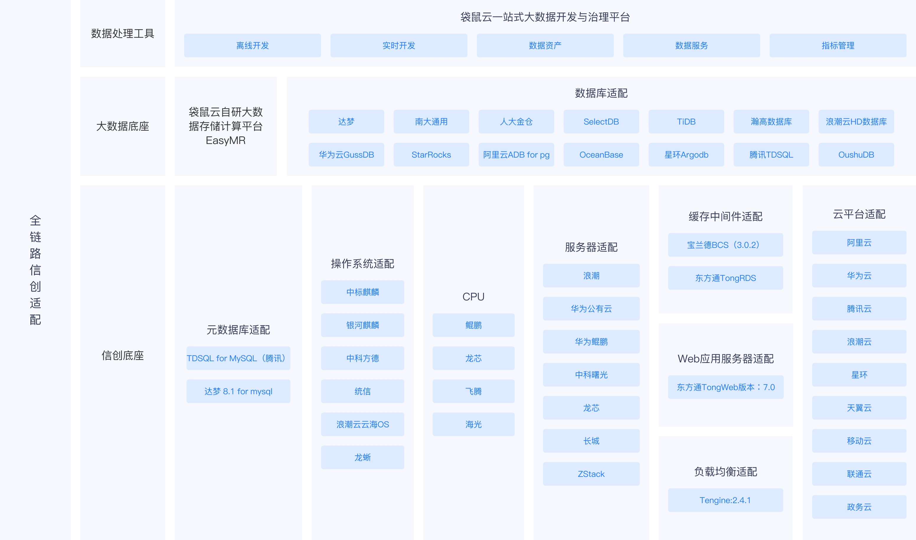Click the 信创底座 label
Image resolution: width=916 pixels, height=540 pixels.
pyautogui.click(x=123, y=356)
